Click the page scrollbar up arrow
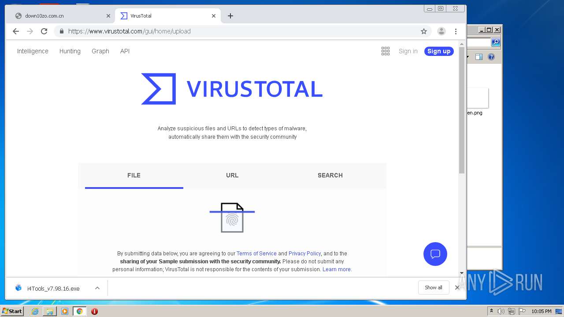The width and height of the screenshot is (564, 317). [462, 44]
